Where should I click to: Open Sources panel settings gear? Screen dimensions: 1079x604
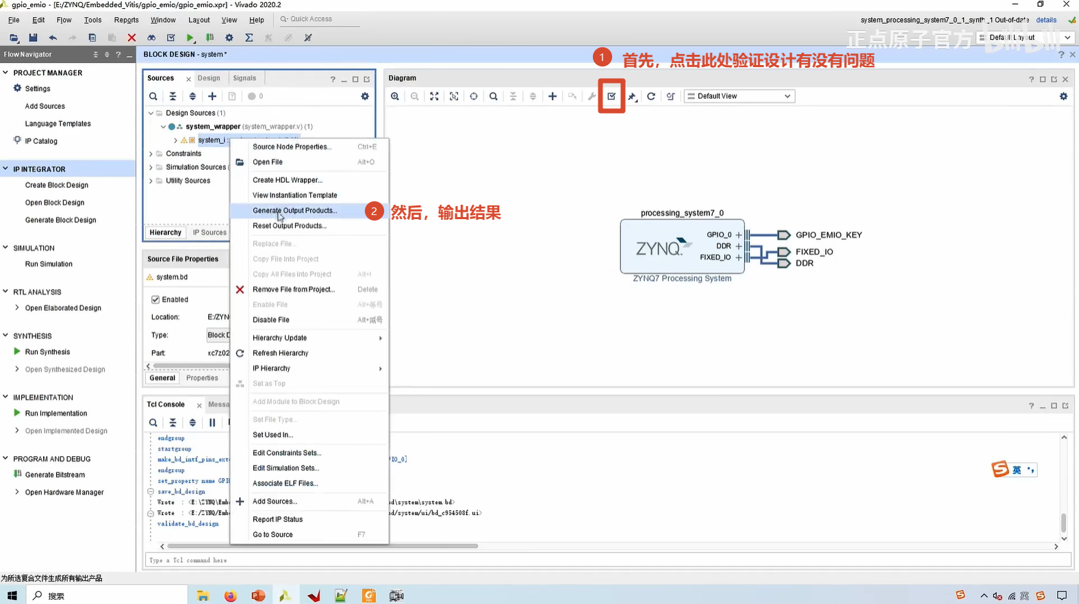coord(365,97)
